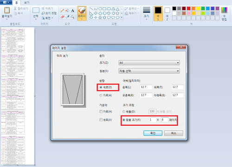Click the Left (왼쪽) margin field

click(x=146, y=87)
